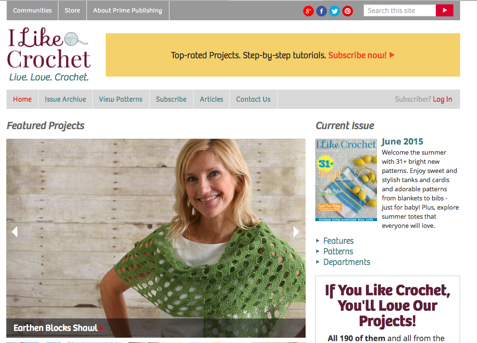Click the I Like Crochet logo
Viewport: 477px width, 343px height.
point(49,54)
